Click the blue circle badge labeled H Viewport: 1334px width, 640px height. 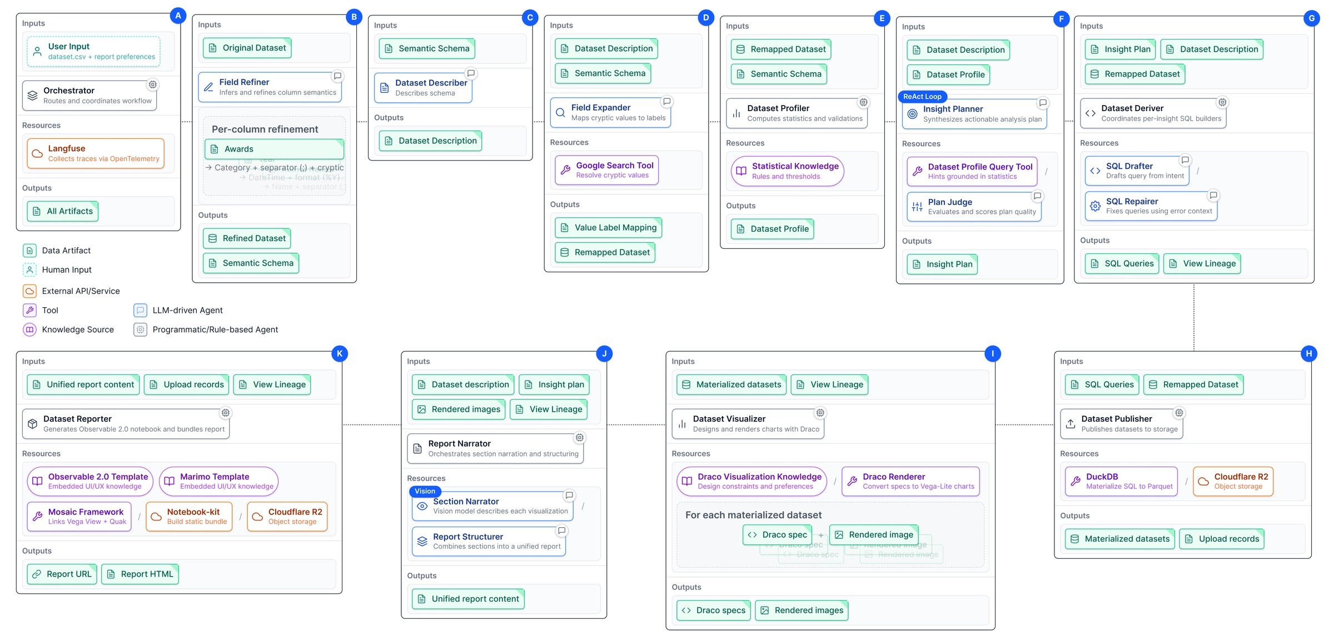pos(1308,353)
